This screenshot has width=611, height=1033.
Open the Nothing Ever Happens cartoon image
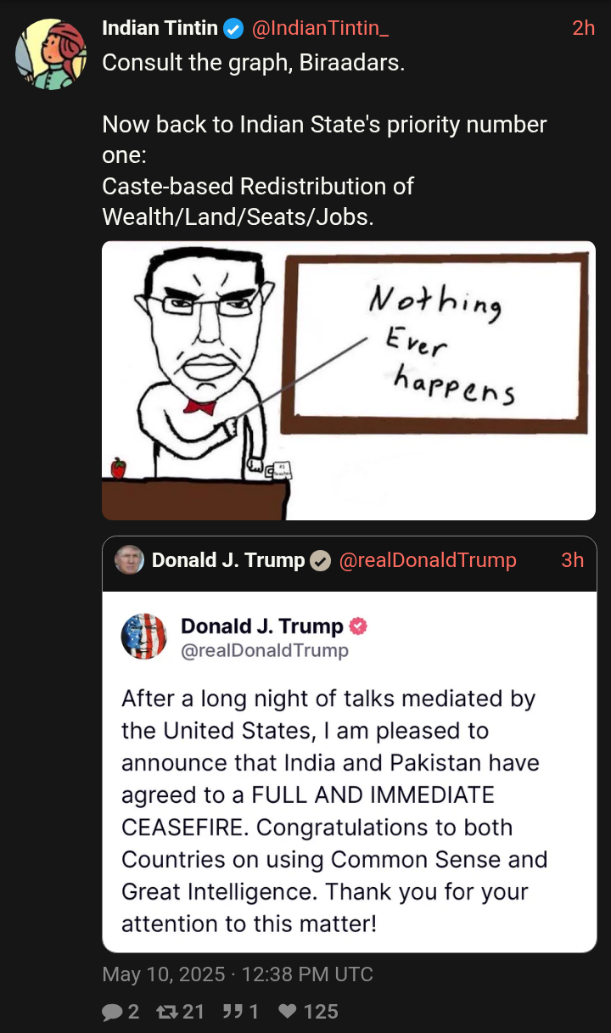coord(349,380)
